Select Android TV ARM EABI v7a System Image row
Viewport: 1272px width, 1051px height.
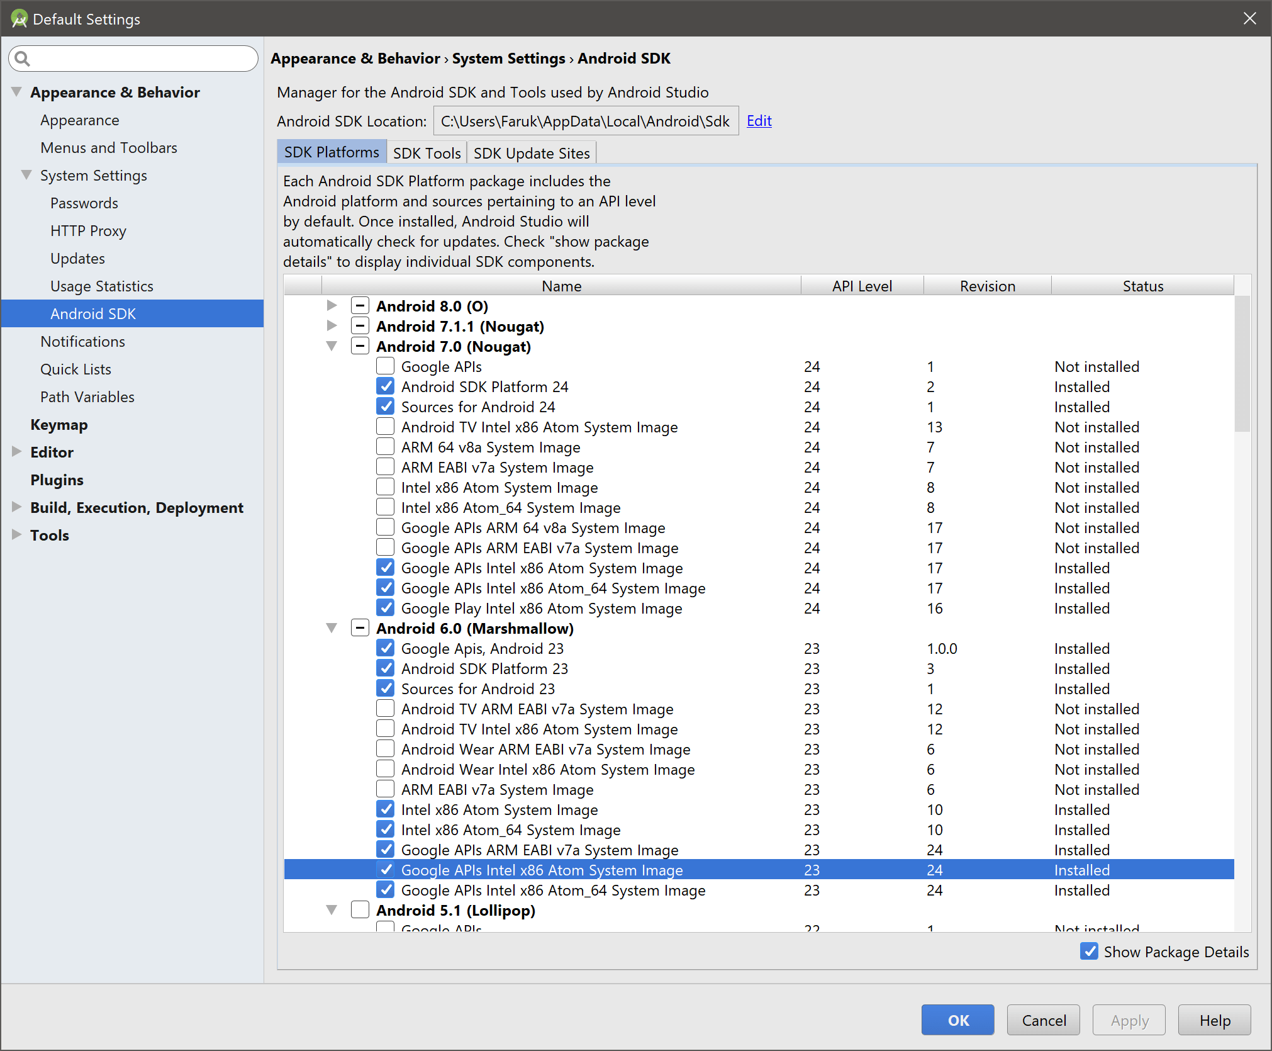[759, 709]
